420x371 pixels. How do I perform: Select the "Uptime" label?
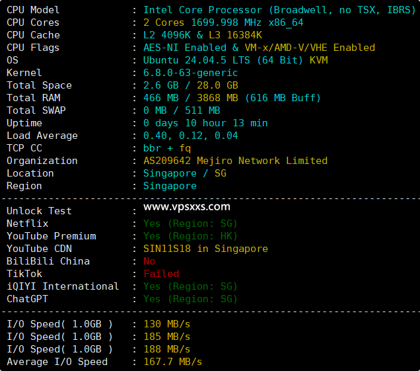pyautogui.click(x=24, y=124)
